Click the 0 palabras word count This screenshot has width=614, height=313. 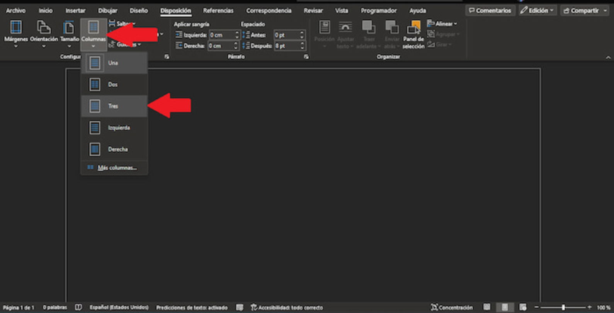pos(55,308)
